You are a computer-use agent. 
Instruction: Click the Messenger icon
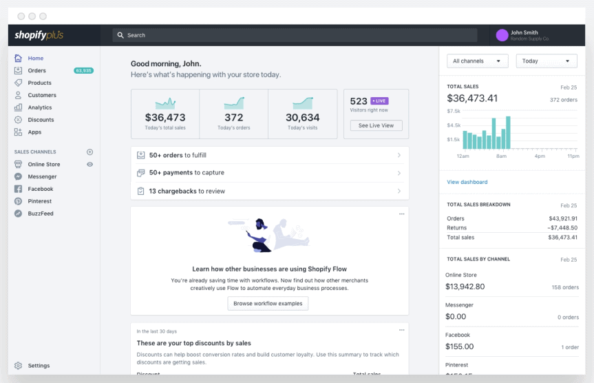click(x=18, y=177)
